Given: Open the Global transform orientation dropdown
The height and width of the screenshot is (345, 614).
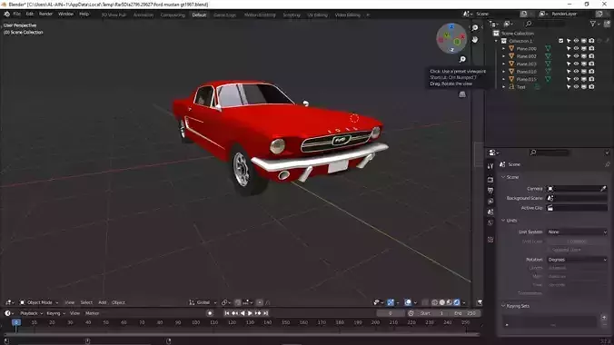Looking at the screenshot, I should (x=203, y=302).
